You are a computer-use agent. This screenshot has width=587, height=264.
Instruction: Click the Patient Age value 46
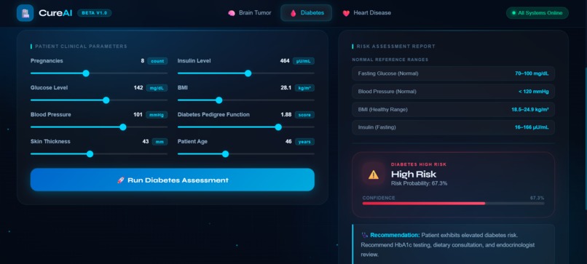tap(288, 141)
